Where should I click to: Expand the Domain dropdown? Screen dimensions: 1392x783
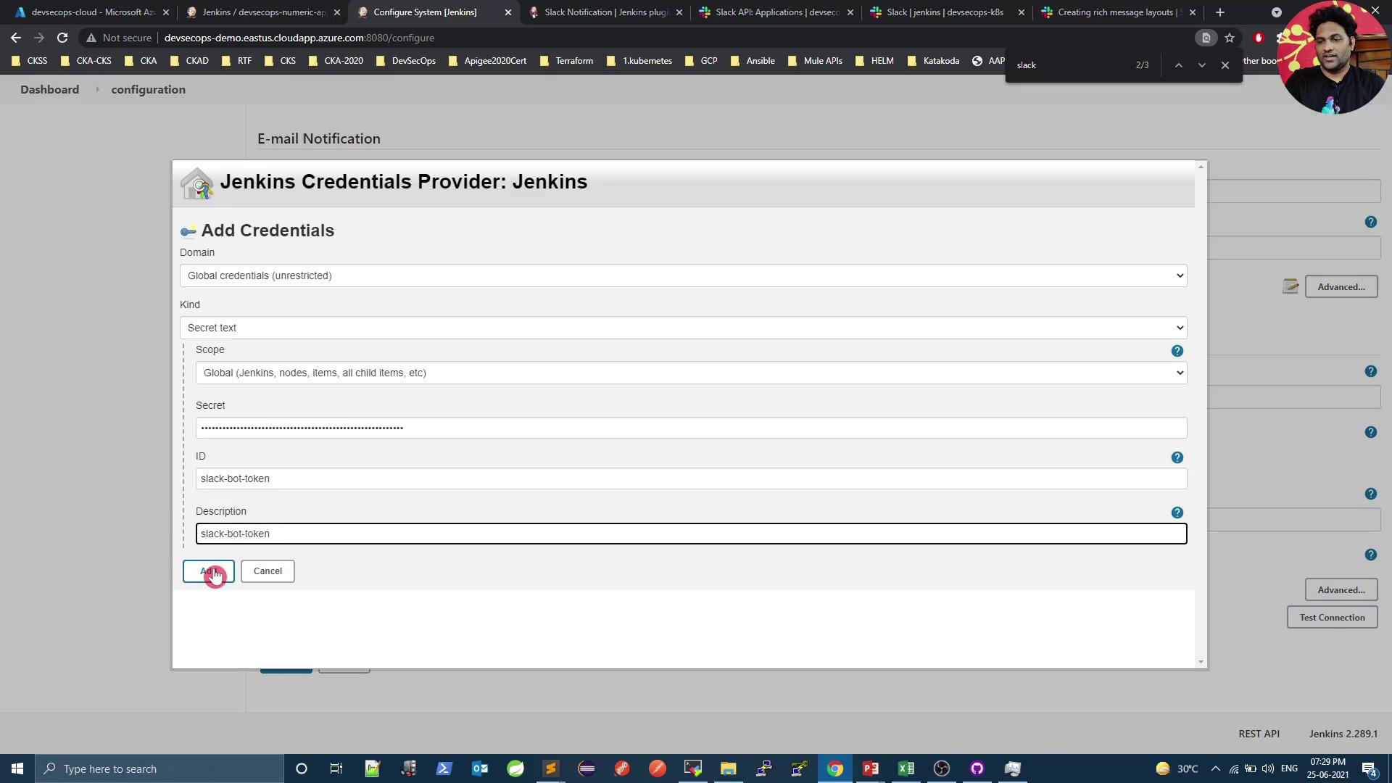[x=683, y=275]
